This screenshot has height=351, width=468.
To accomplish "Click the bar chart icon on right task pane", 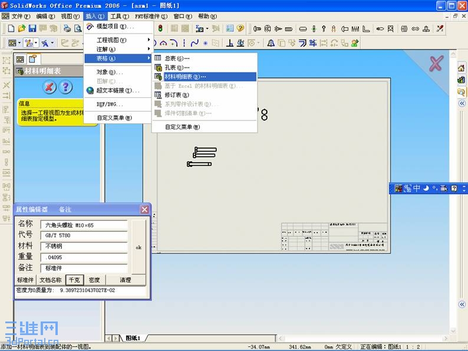I will pos(461,80).
